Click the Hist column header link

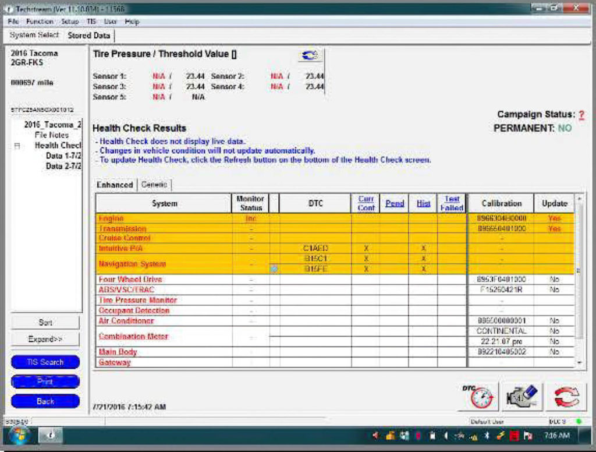point(423,203)
